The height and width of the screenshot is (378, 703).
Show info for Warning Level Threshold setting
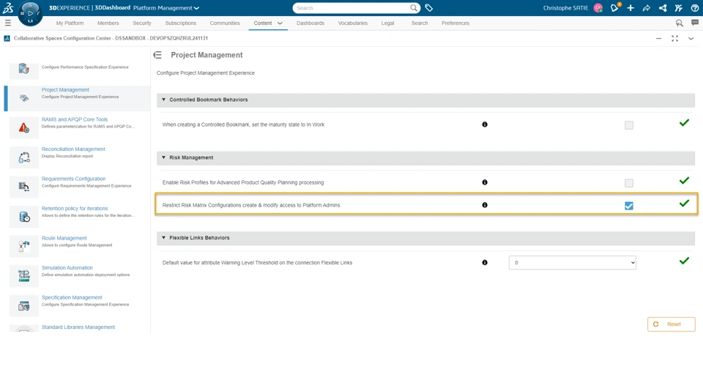coord(485,263)
